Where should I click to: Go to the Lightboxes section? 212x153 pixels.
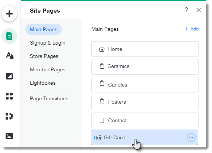coord(42,83)
